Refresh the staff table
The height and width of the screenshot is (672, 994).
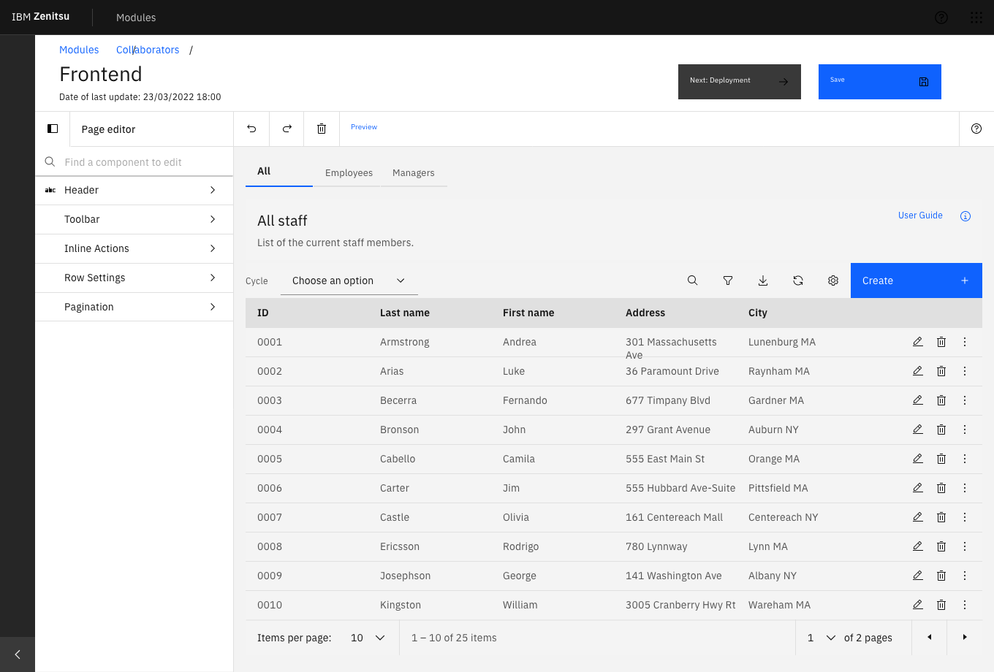[798, 280]
